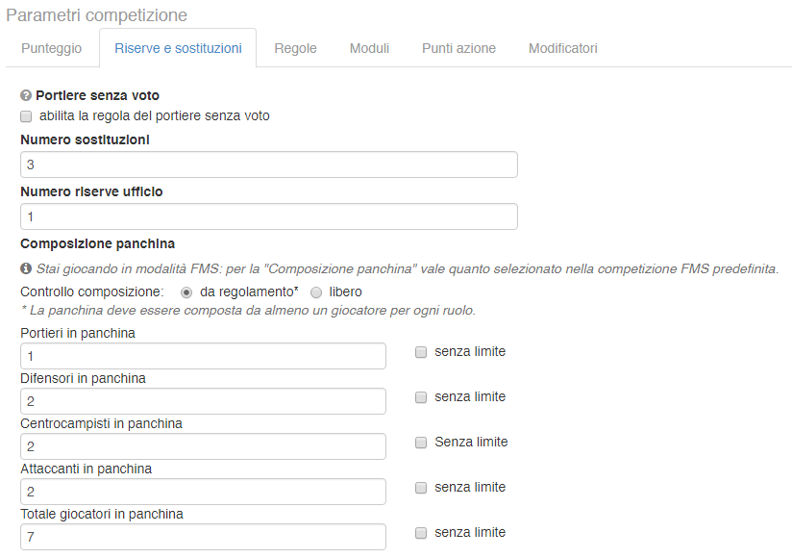Viewport: 792px width, 558px height.
Task: Enable 'senza limite' for Totale giocatori in panchina
Action: [421, 533]
